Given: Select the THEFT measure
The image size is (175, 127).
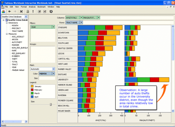Looking at the screenshot, I should [x=14, y=59].
